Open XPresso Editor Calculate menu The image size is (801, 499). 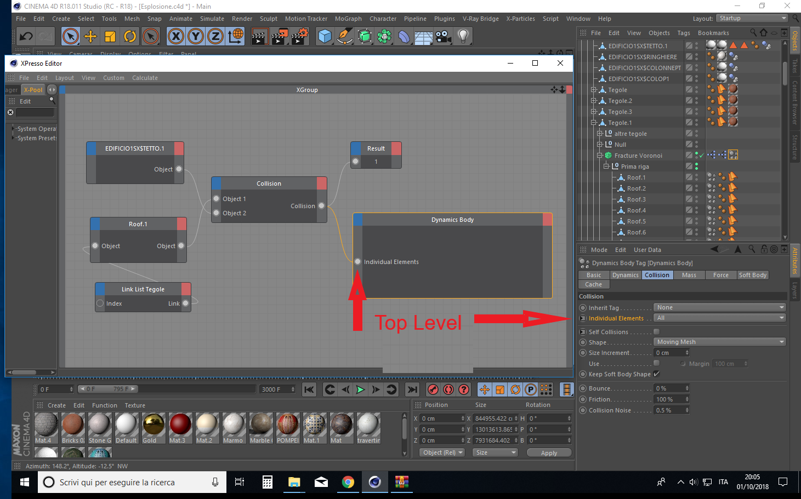(x=145, y=78)
